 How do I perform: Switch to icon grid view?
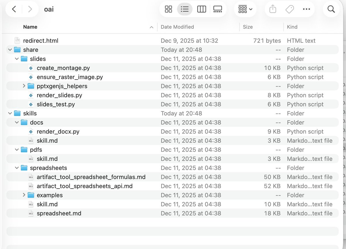(x=168, y=9)
